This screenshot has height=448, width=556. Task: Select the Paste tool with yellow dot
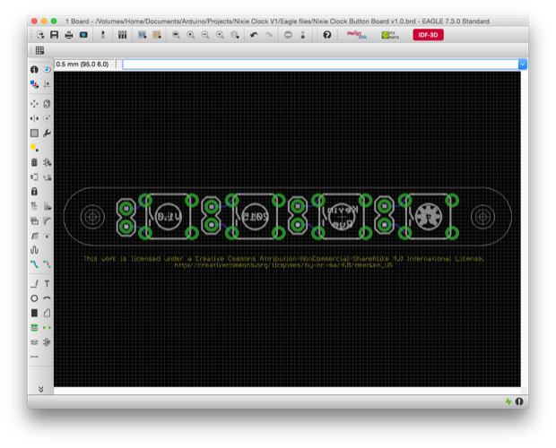click(34, 148)
